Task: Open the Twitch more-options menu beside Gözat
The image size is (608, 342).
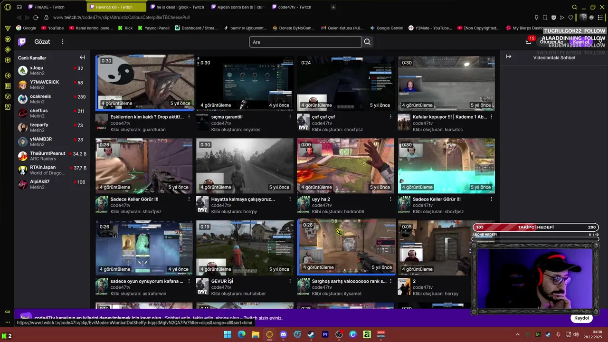Action: (x=62, y=42)
